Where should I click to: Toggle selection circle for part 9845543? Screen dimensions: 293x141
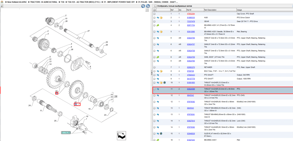pos(154,108)
